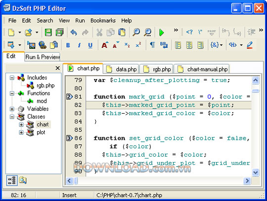This screenshot has width=267, height=201.
Task: Switch to code explorer tree view button
Action: click(x=12, y=180)
